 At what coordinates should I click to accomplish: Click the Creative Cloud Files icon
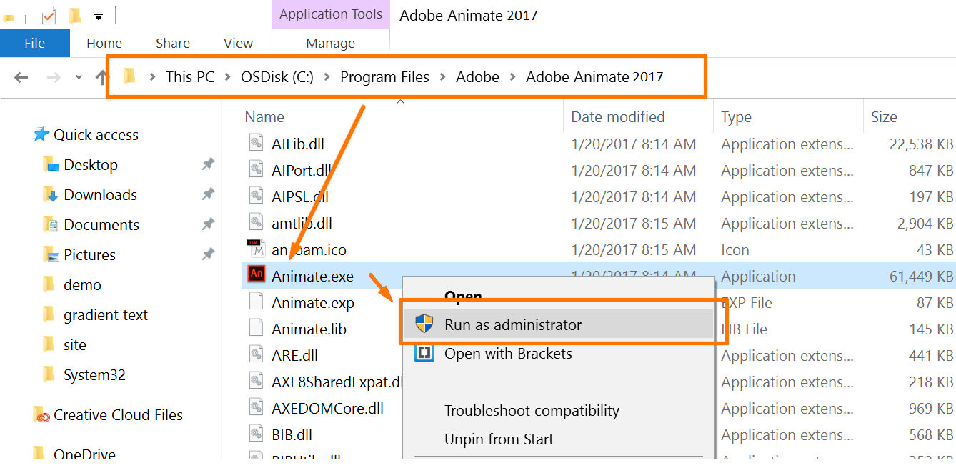[x=42, y=415]
